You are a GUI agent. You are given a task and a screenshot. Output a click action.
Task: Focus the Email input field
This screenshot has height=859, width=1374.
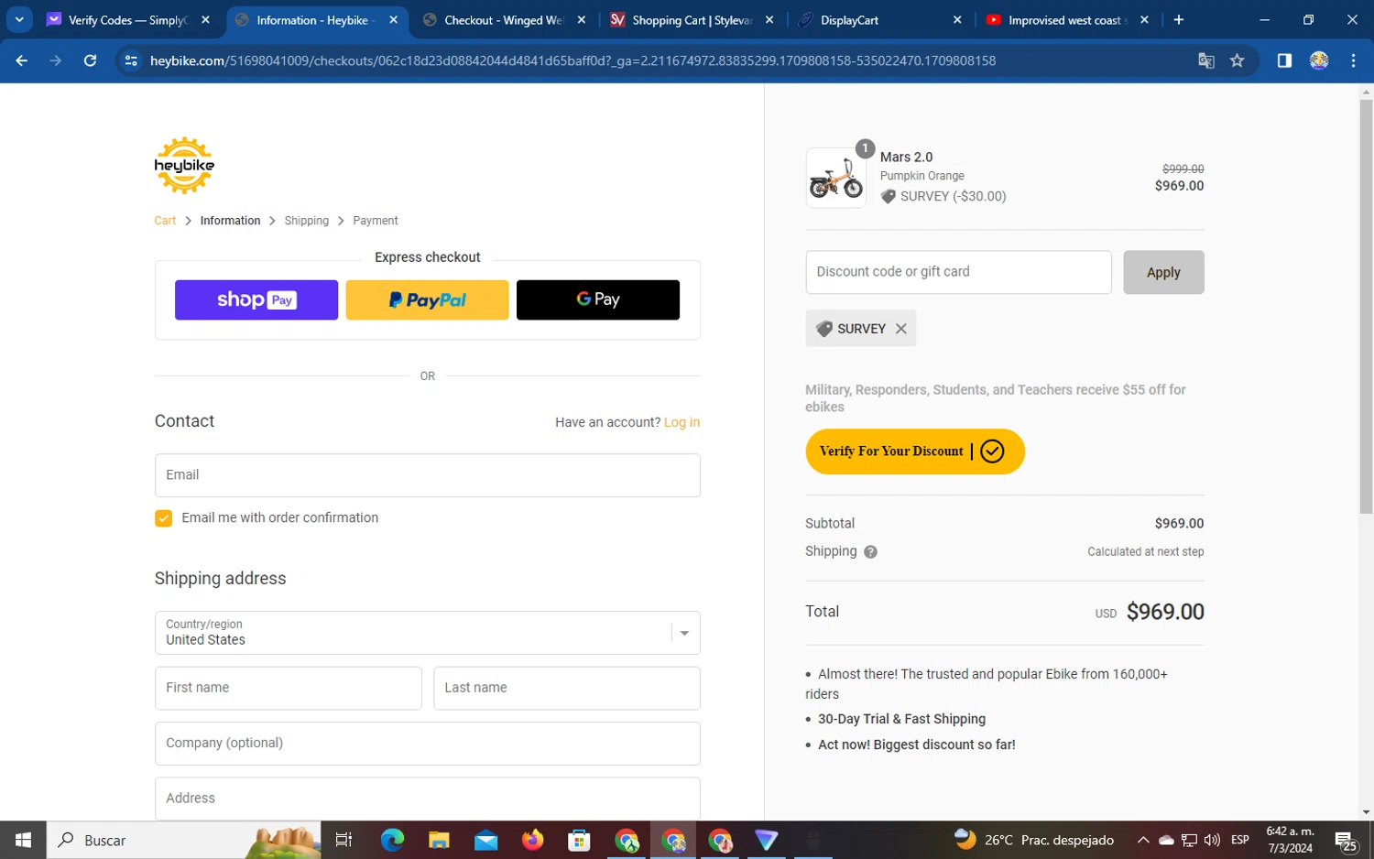[x=428, y=475]
